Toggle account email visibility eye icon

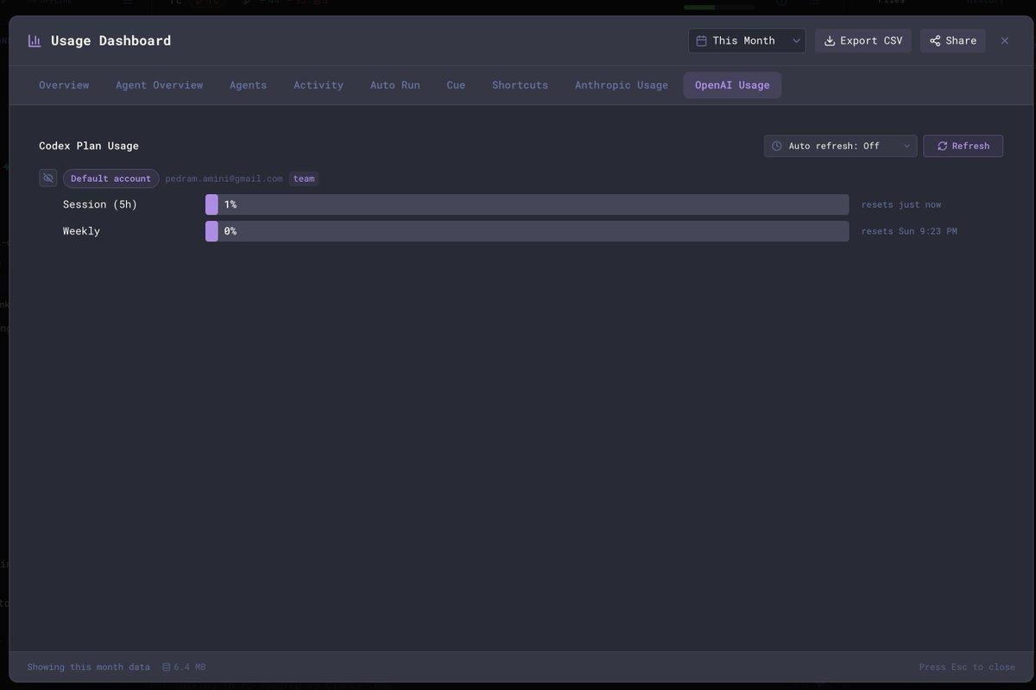[48, 179]
